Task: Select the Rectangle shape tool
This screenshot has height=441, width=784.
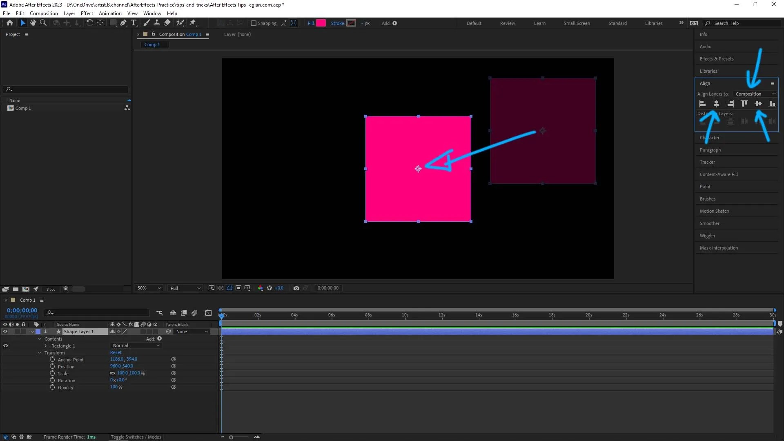Action: point(113,23)
